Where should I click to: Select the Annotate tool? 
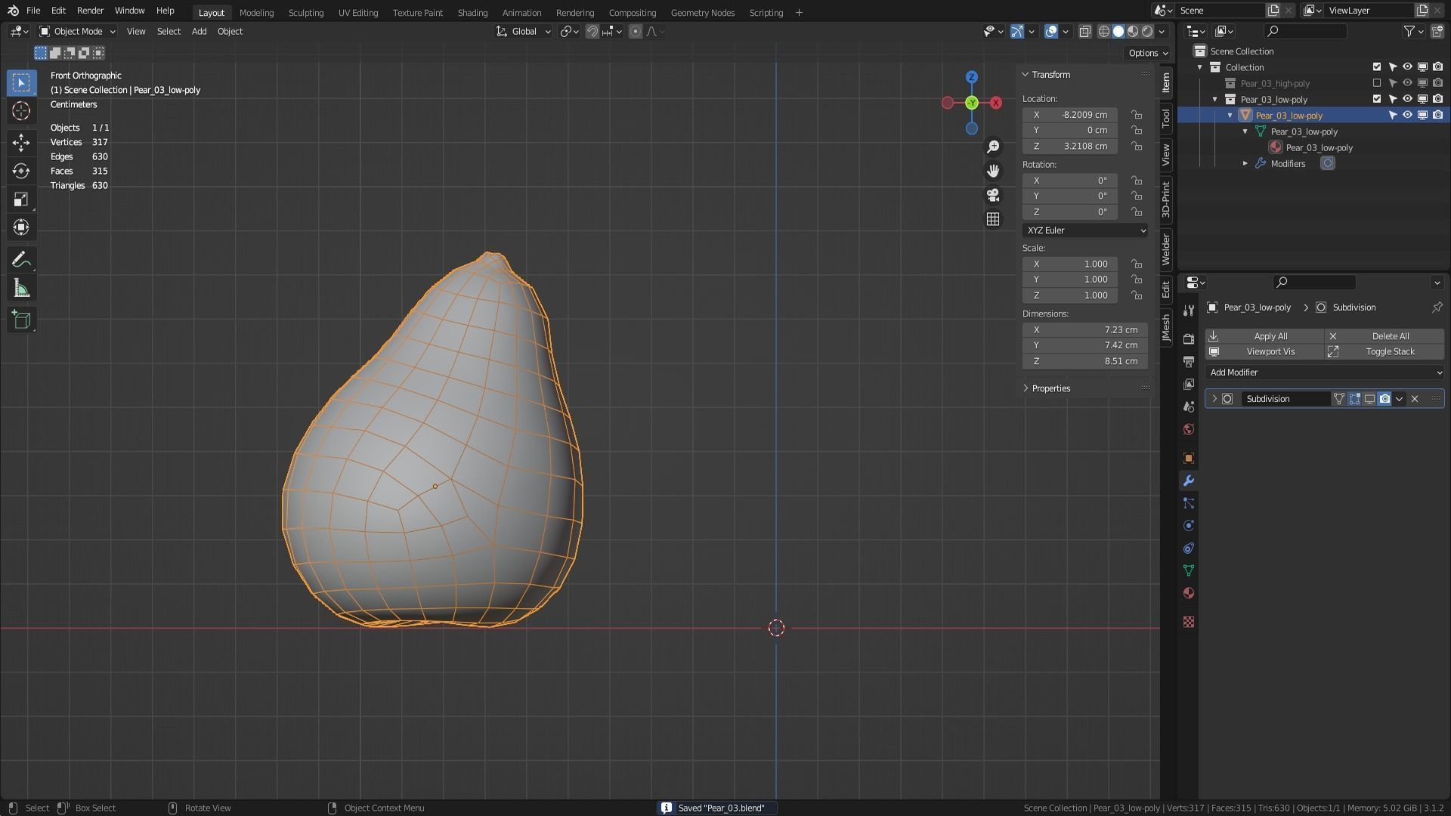click(21, 260)
